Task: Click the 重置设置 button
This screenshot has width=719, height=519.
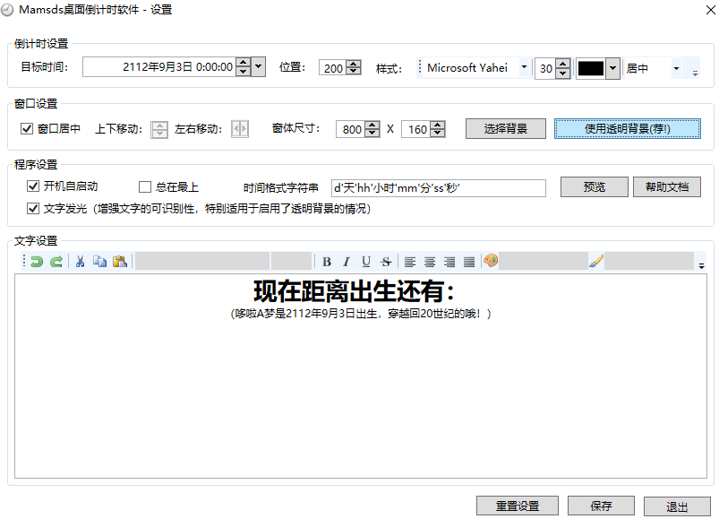Action: coord(518,506)
